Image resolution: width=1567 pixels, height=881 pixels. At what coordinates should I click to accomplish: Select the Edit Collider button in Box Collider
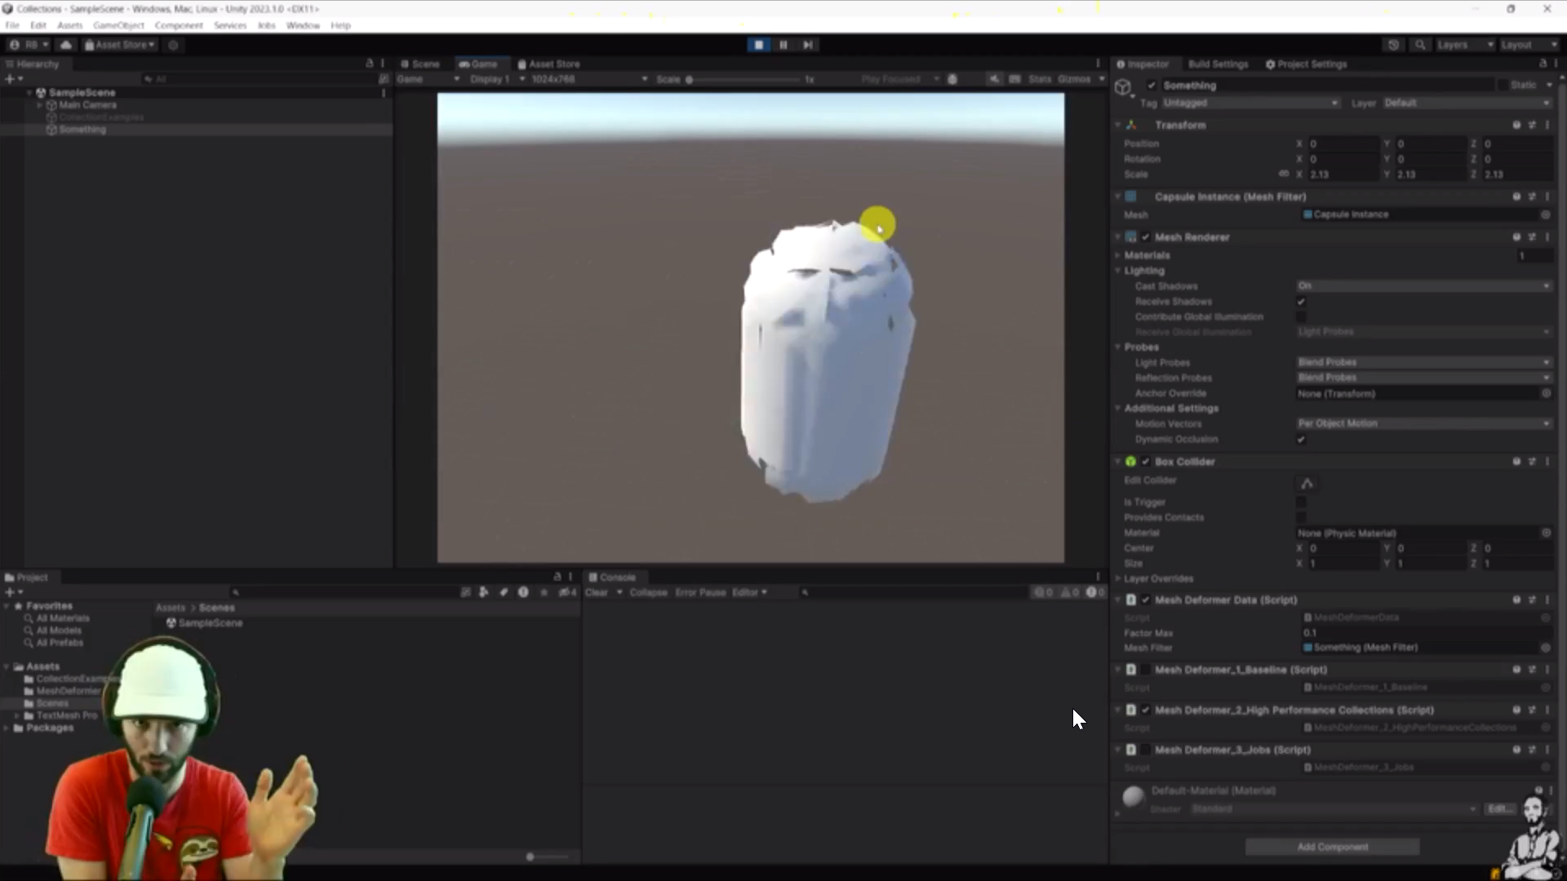[x=1306, y=484]
